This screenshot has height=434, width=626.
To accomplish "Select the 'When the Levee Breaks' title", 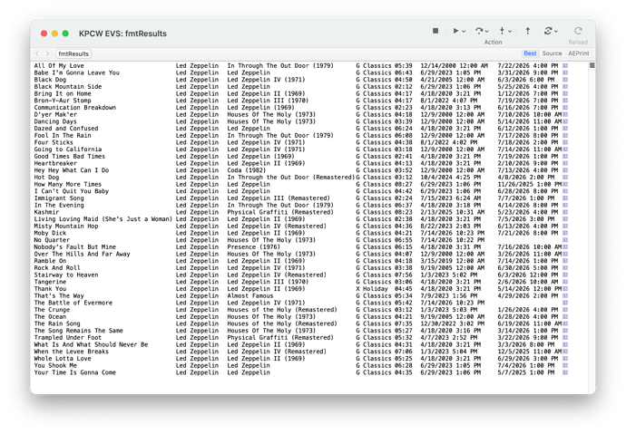I will (x=72, y=352).
